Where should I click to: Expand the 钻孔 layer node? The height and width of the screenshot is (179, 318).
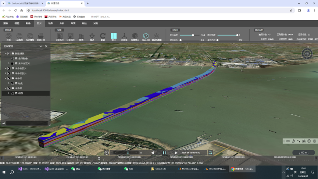point(9,83)
